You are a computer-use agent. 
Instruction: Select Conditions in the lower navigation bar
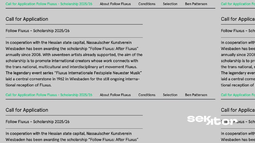(x=147, y=95)
